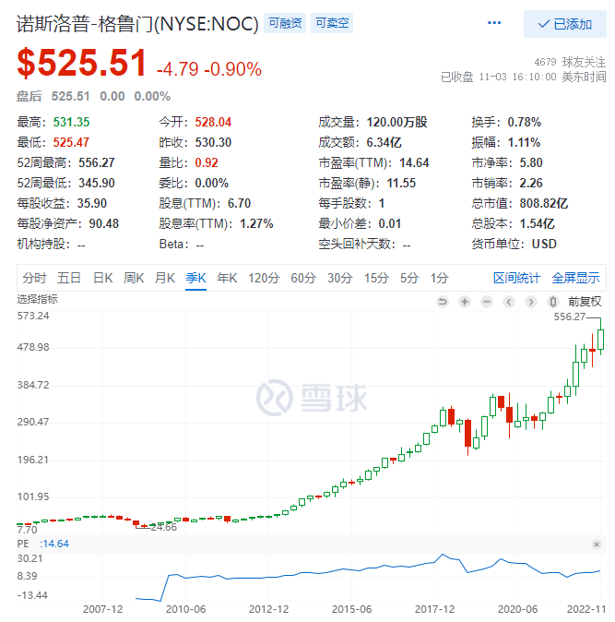Select the 日K chart tab
The width and height of the screenshot is (615, 622).
pyautogui.click(x=102, y=278)
